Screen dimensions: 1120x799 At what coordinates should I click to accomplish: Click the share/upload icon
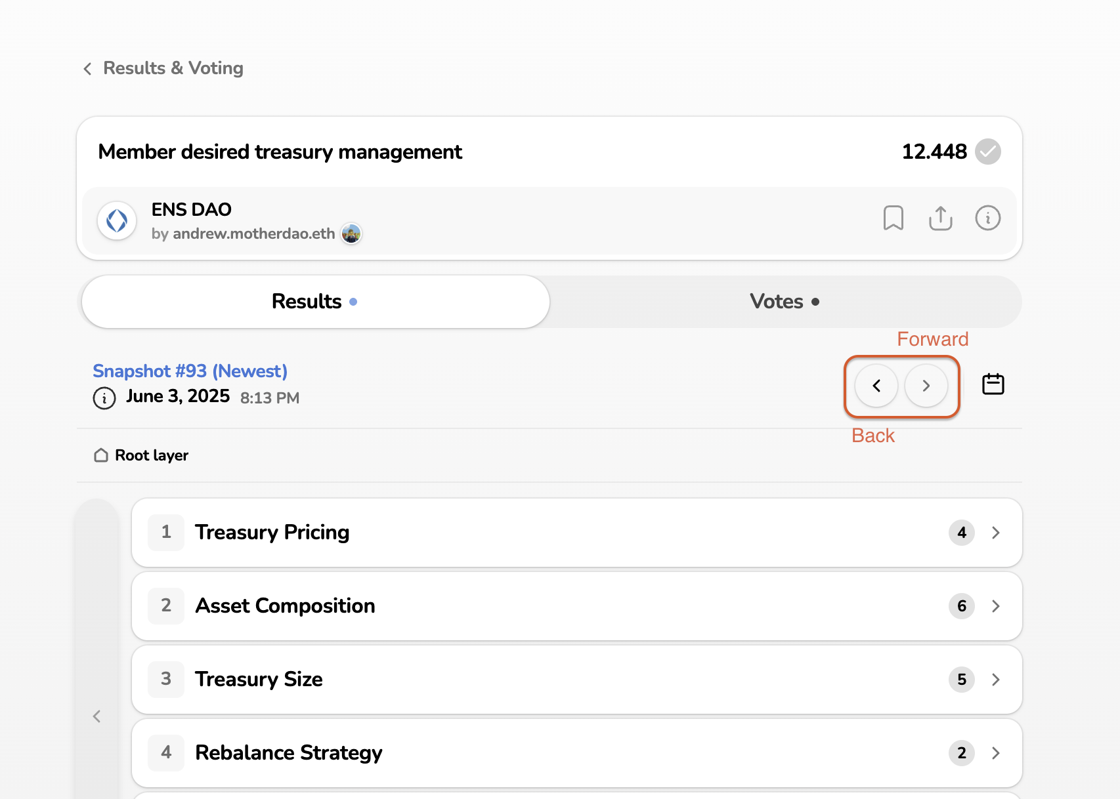(940, 218)
